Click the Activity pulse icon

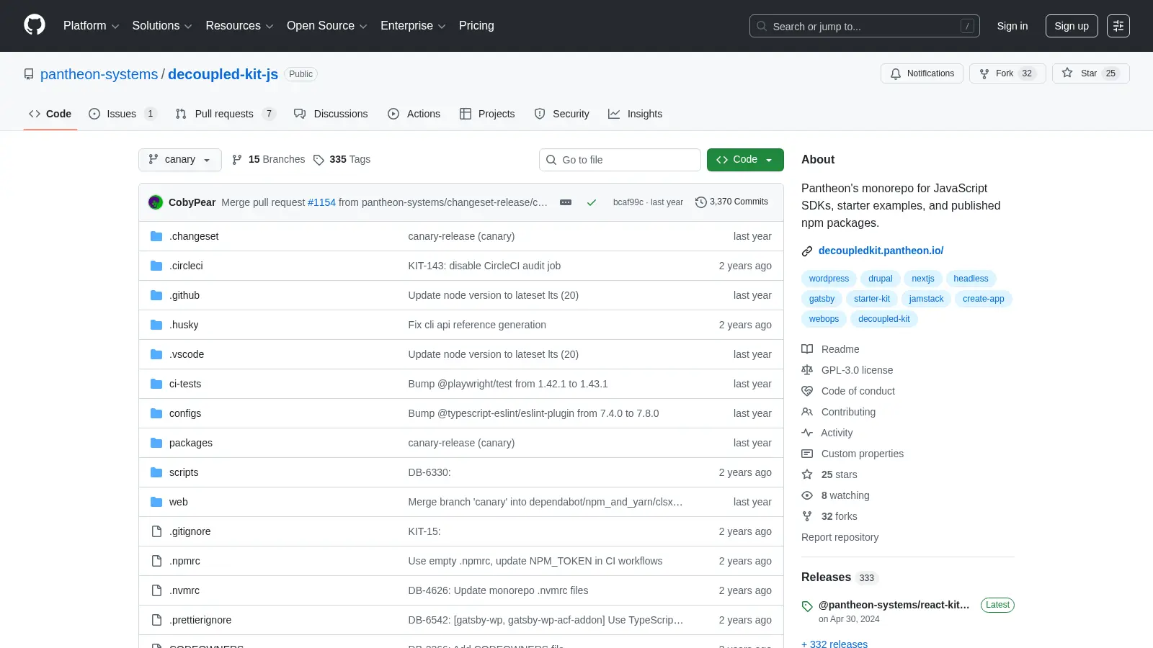[807, 433]
